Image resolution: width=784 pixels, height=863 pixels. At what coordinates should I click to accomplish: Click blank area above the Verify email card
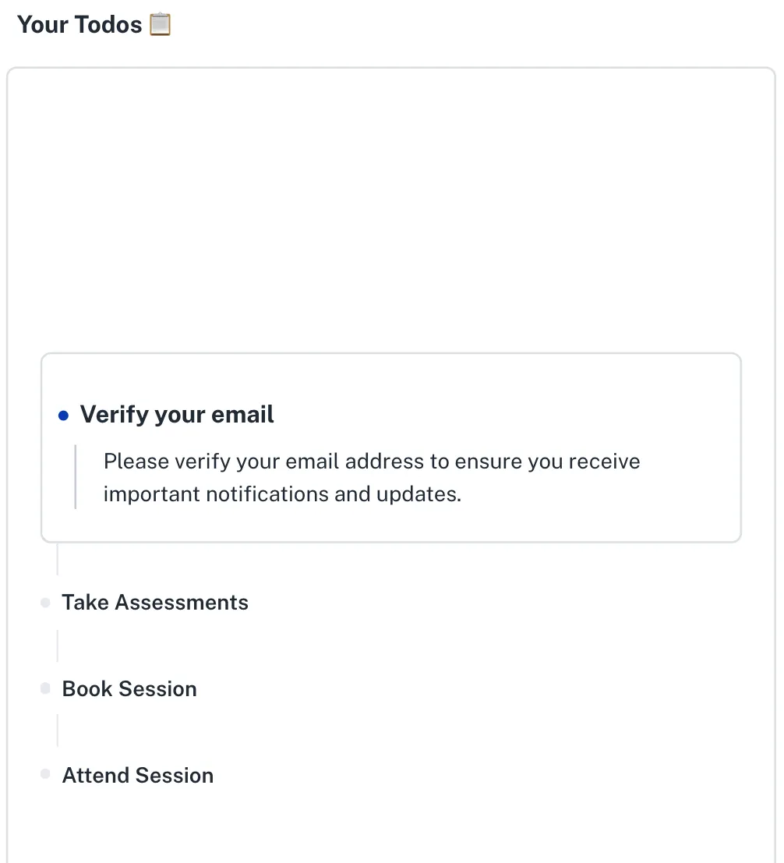[x=390, y=210]
